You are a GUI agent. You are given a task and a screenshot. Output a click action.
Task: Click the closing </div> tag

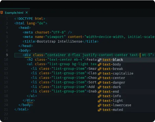[x=29, y=100]
